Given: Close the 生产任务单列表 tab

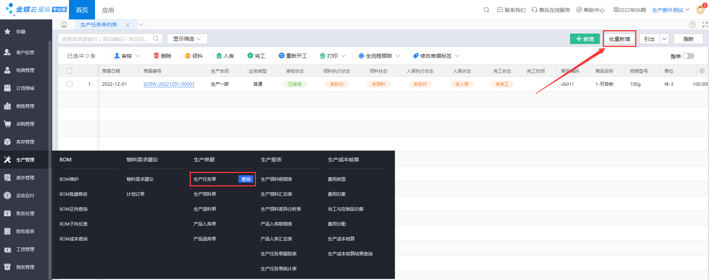Looking at the screenshot, I should coord(128,25).
